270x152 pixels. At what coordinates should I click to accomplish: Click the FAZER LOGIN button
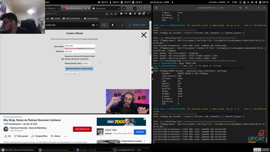[x=137, y=25]
